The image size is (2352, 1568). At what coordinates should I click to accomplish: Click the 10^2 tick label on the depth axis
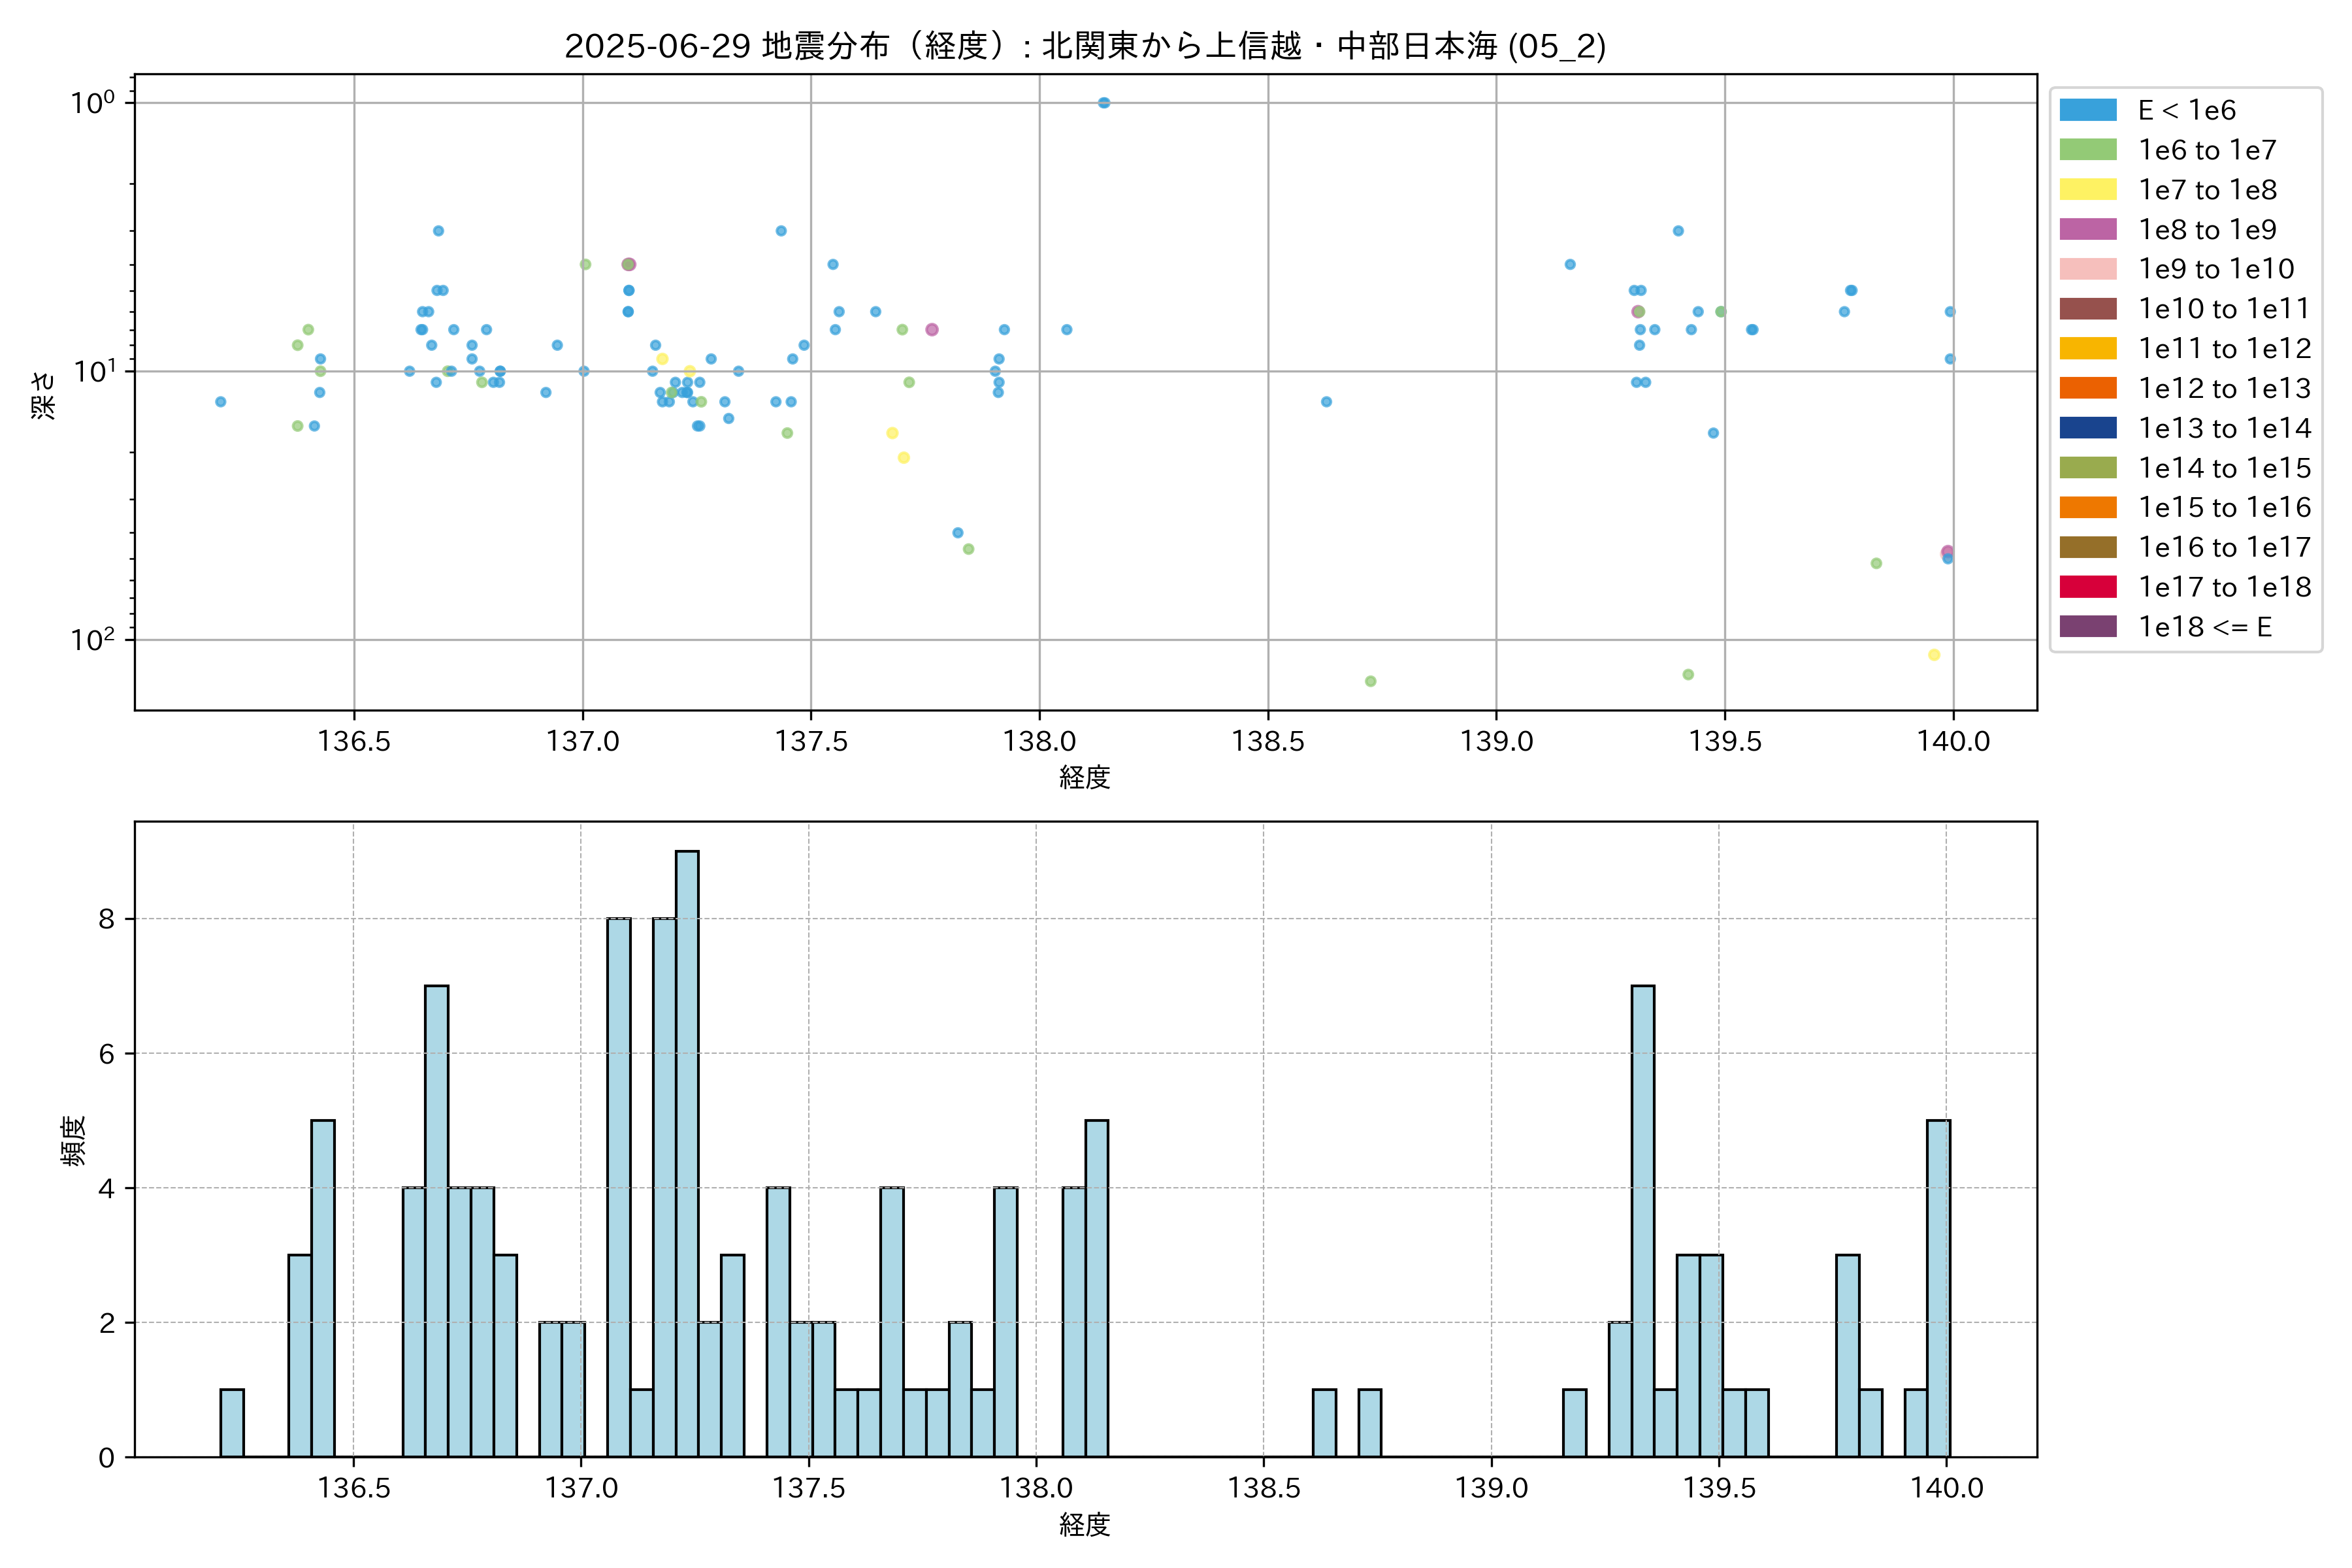click(x=92, y=640)
